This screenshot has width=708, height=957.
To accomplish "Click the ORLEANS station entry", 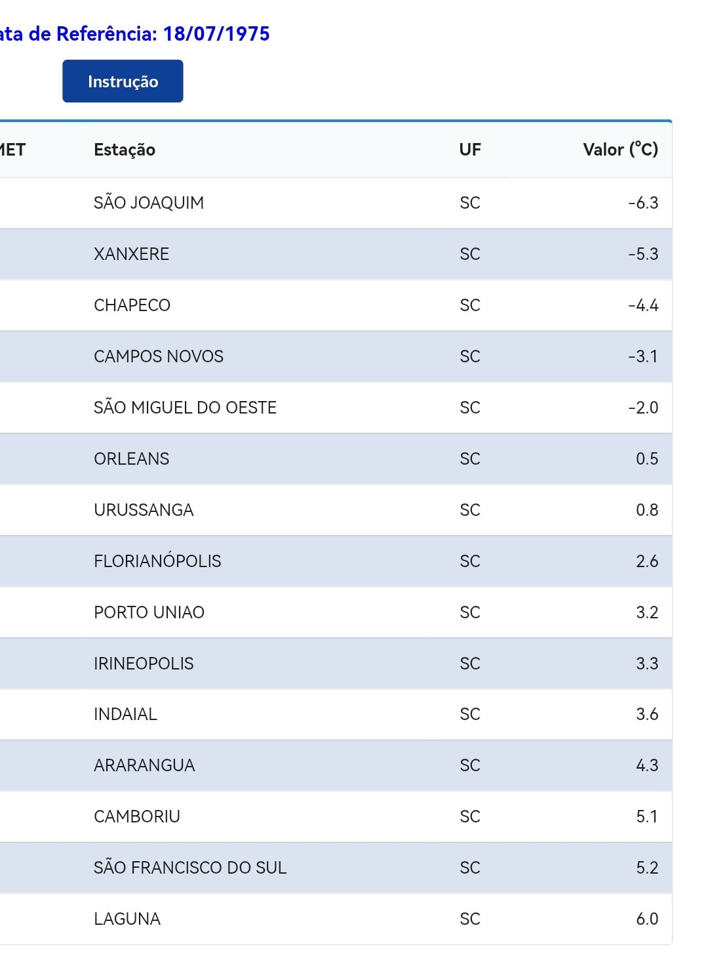I will 132,459.
